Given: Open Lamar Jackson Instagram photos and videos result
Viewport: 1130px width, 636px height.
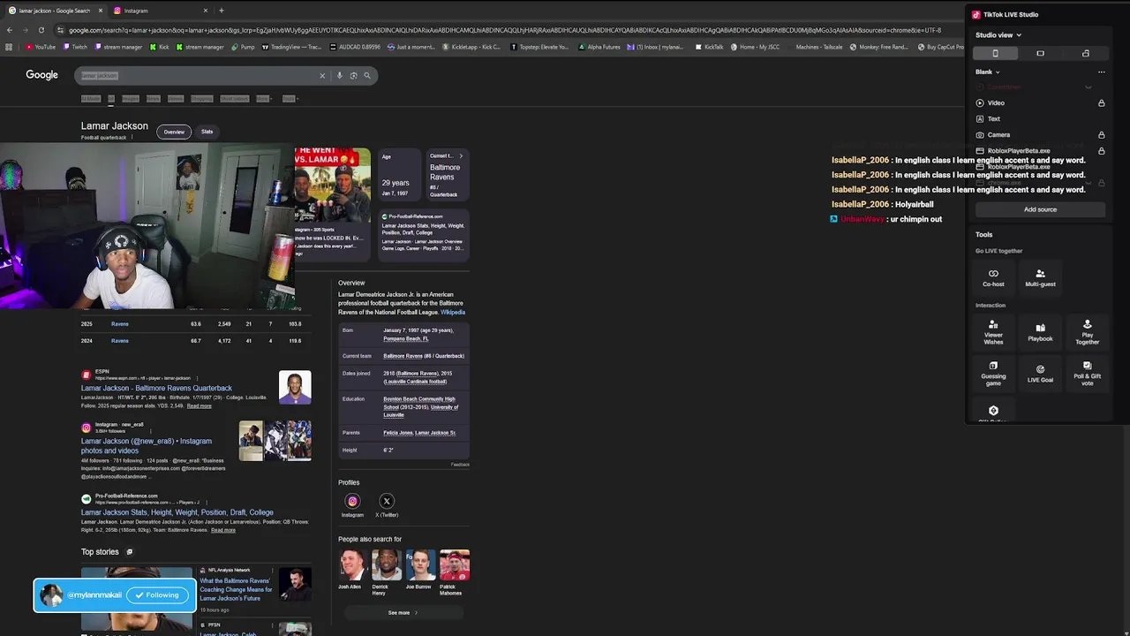Looking at the screenshot, I should 147,445.
